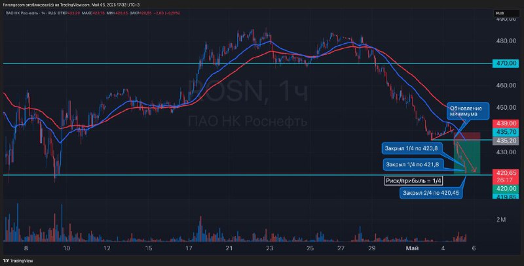Click the red 439,00 stop price label
Viewport: 524px width, 266px height.
pos(505,124)
